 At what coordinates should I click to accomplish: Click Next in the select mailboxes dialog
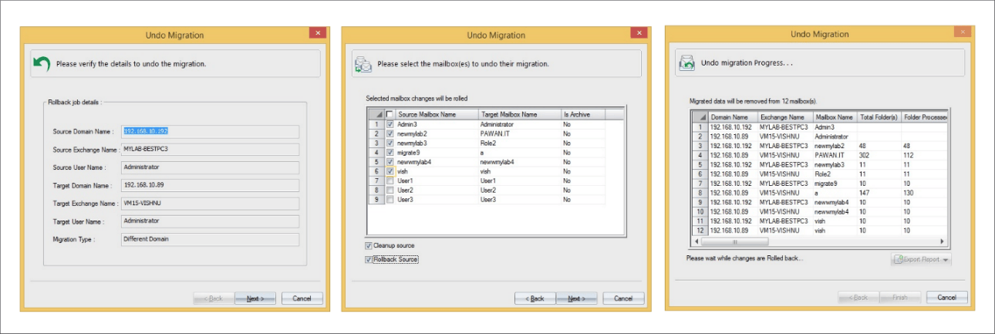pyautogui.click(x=577, y=299)
